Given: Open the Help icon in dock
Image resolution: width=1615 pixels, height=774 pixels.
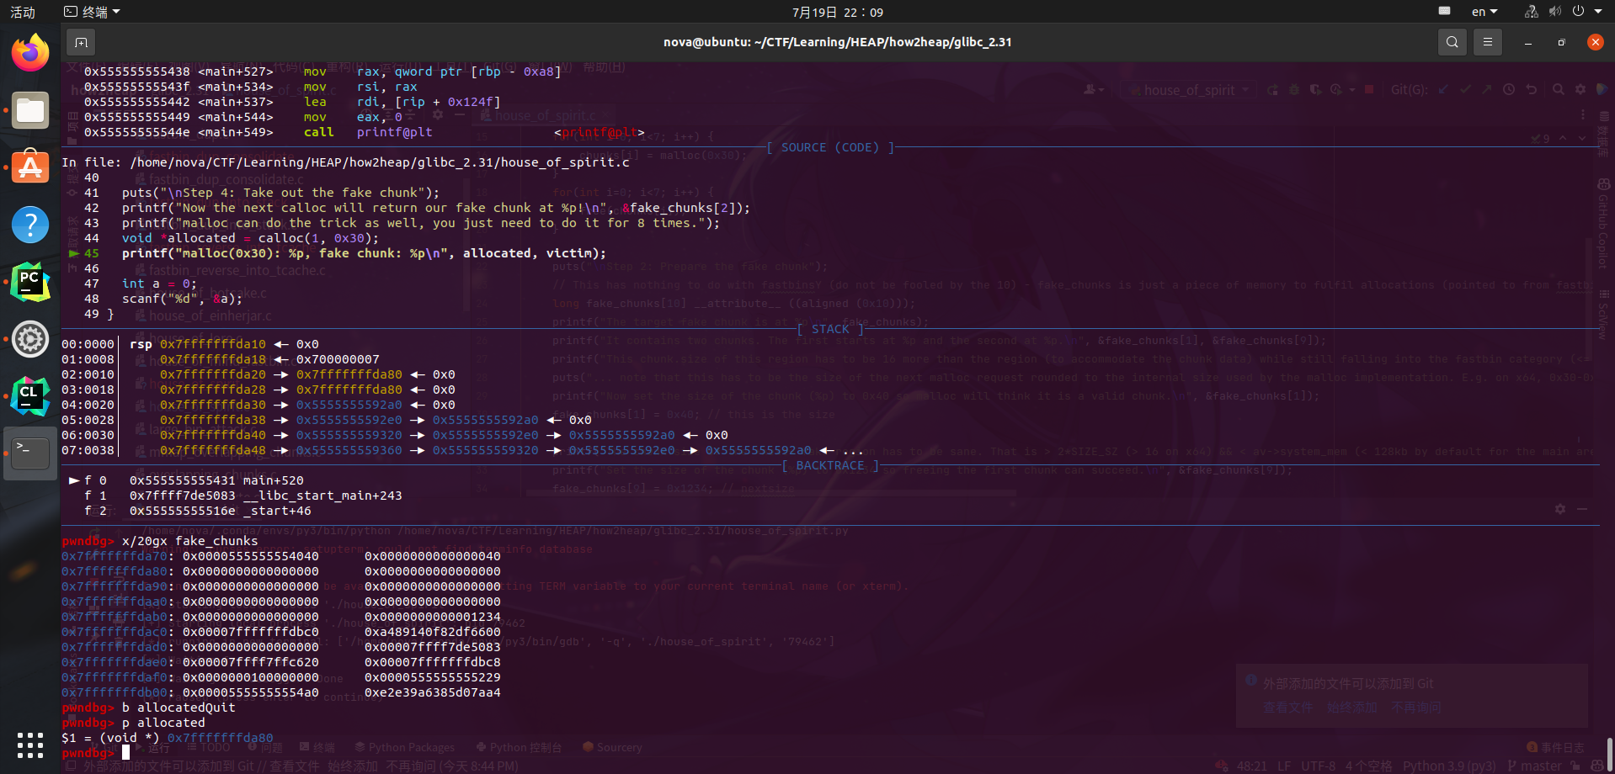Looking at the screenshot, I should 30,225.
